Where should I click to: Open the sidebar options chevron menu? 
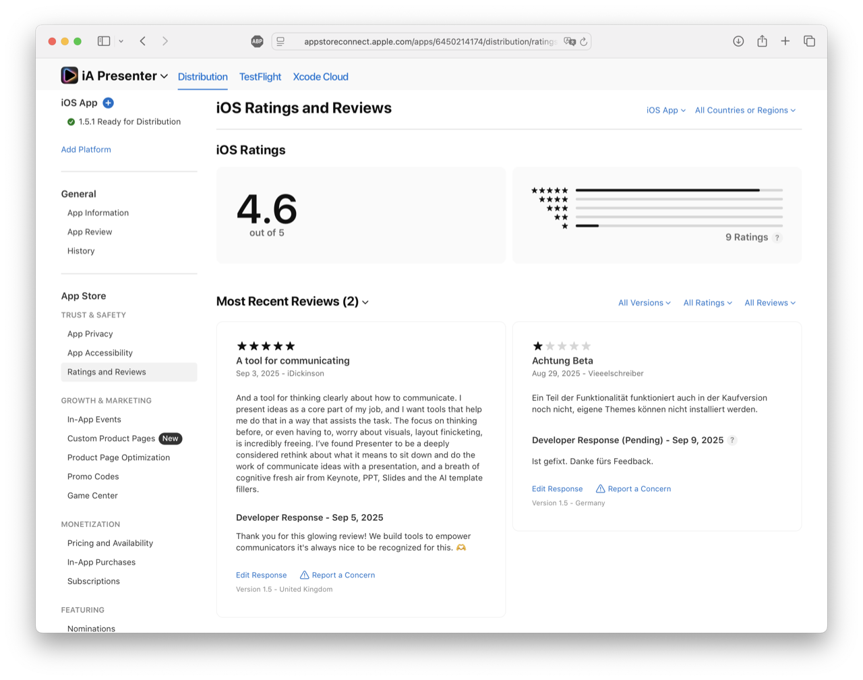click(121, 41)
